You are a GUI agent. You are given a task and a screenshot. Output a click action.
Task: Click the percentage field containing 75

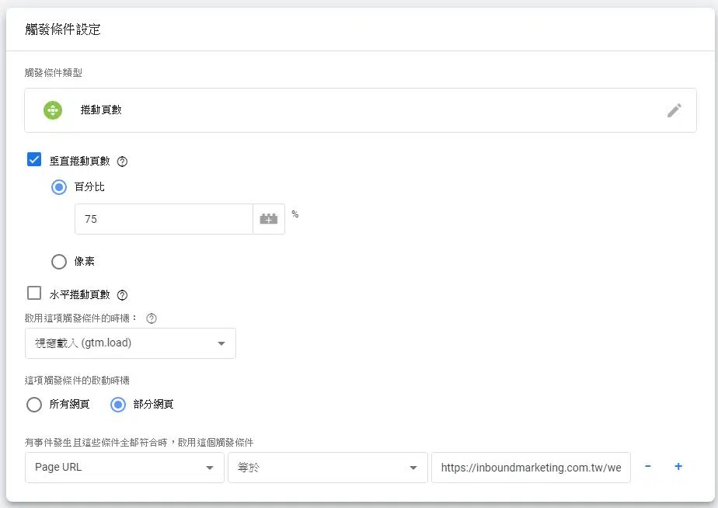(164, 219)
